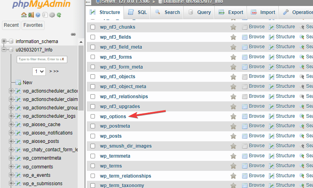Table icon beside wp_comments in tree
This screenshot has width=313, height=188.
[18, 166]
